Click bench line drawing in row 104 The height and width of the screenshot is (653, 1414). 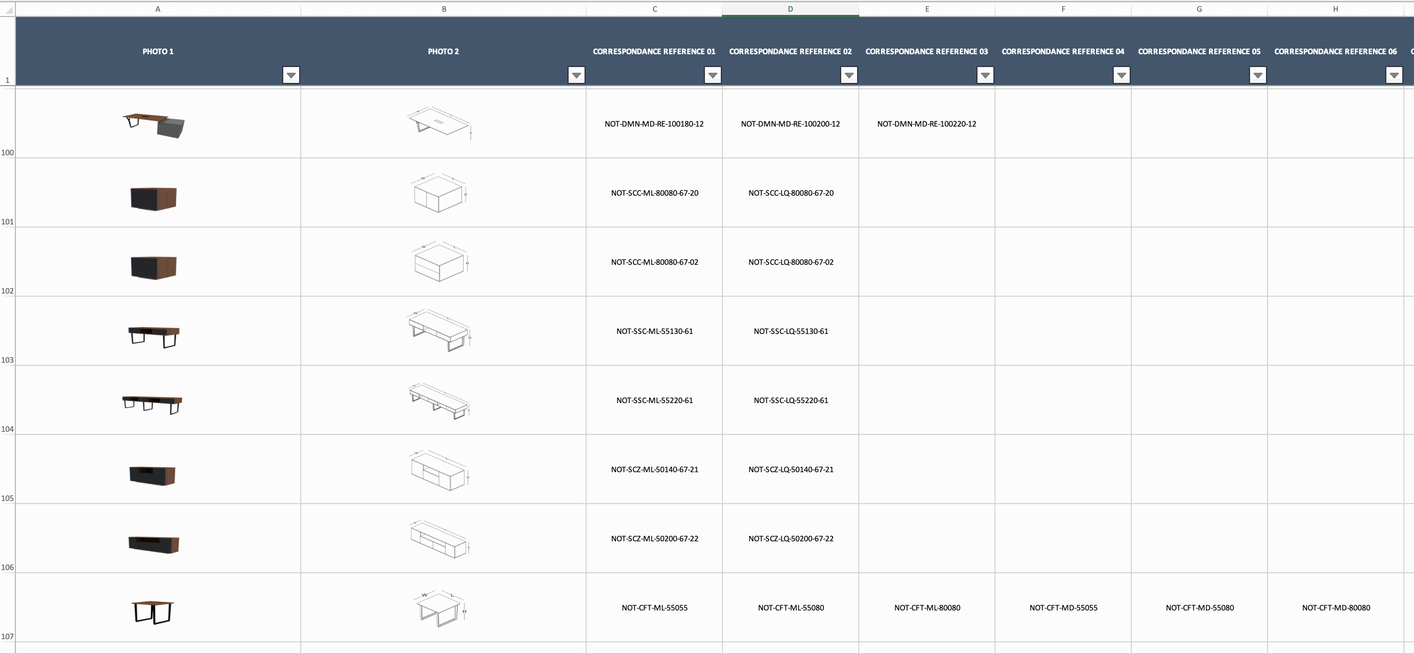point(439,401)
